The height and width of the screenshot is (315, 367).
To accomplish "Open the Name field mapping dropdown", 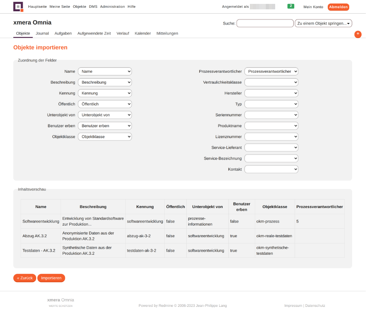I will click(105, 72).
